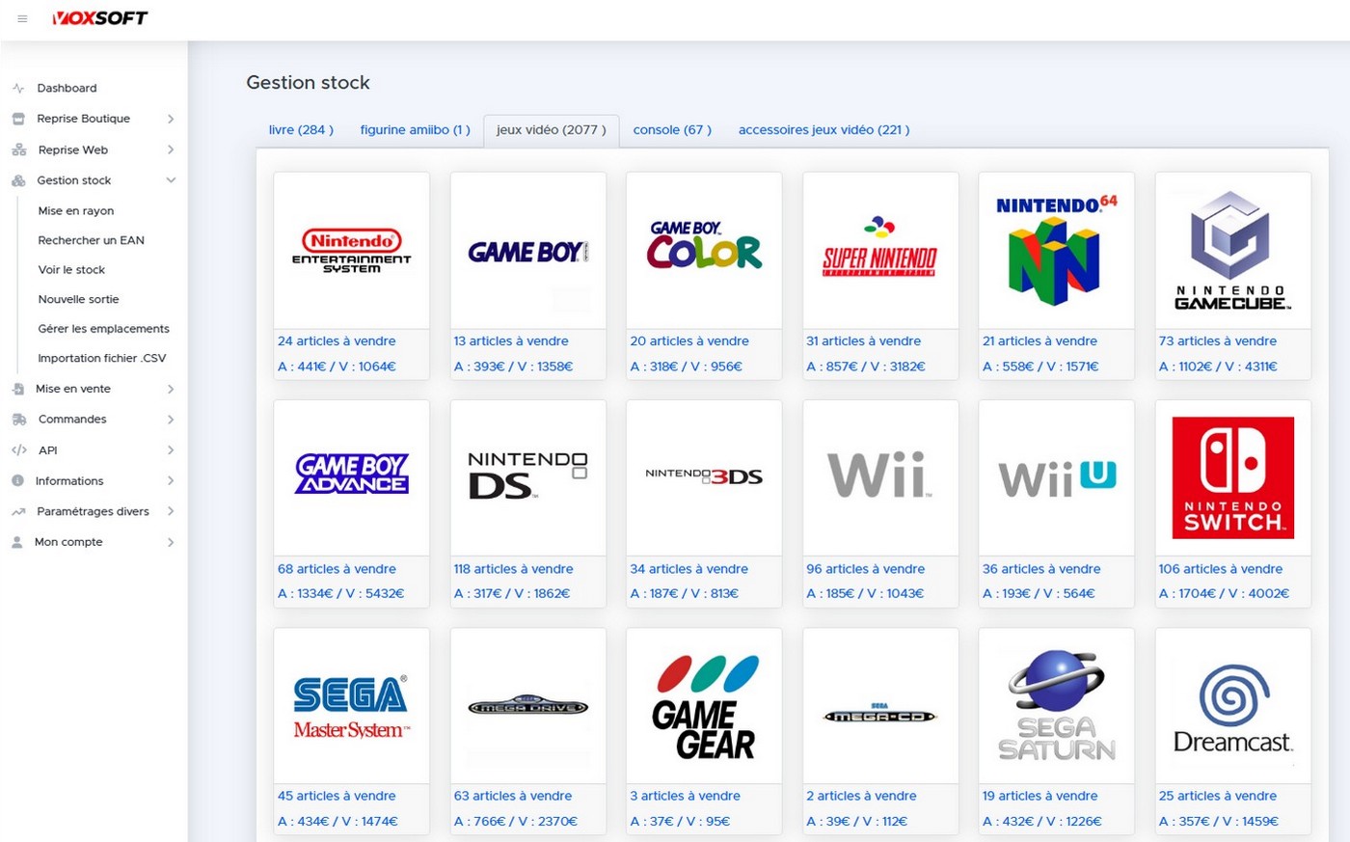Click the Reprise Boutique shop icon

[x=18, y=119]
